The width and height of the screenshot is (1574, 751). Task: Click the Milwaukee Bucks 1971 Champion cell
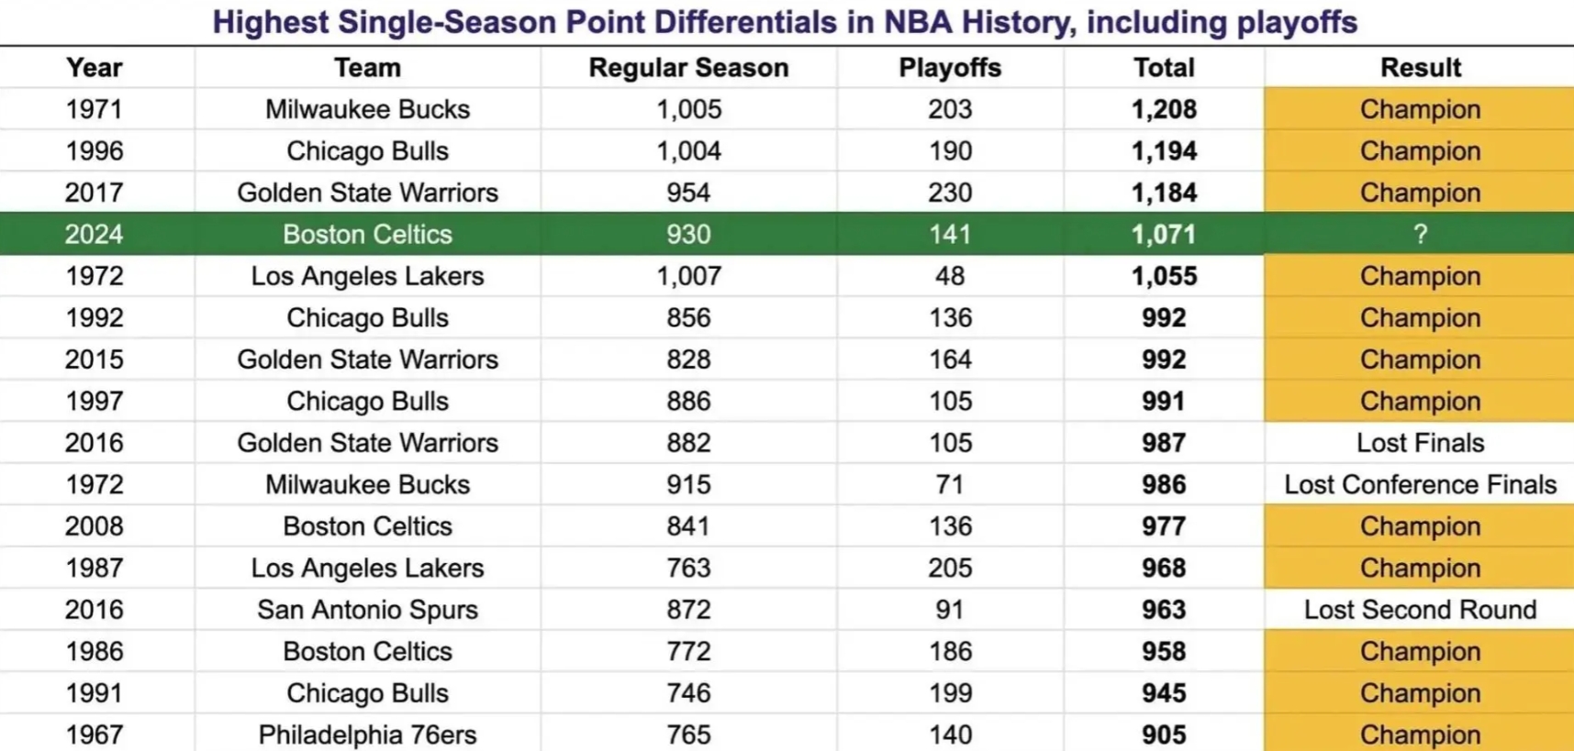pyautogui.click(x=1420, y=110)
